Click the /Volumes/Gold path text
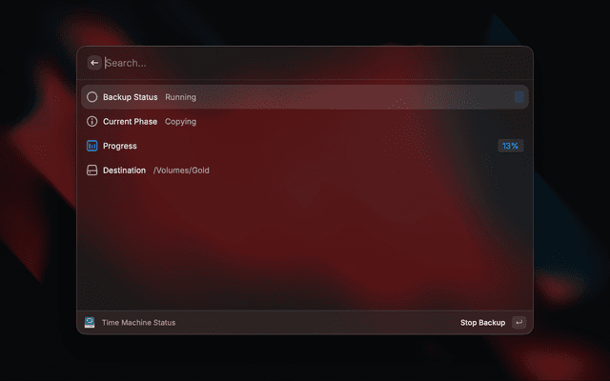The width and height of the screenshot is (610, 381). 181,170
